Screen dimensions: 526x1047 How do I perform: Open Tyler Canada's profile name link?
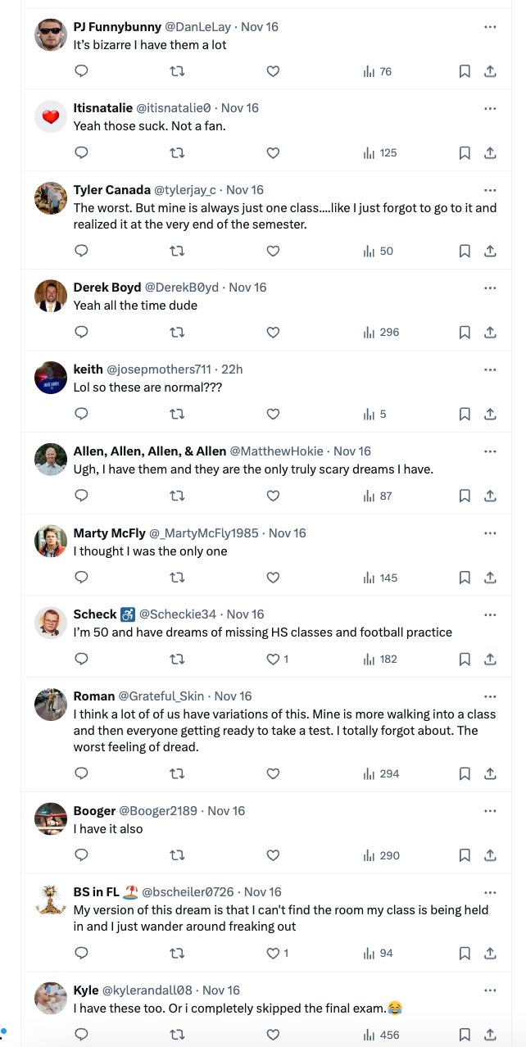tap(111, 190)
